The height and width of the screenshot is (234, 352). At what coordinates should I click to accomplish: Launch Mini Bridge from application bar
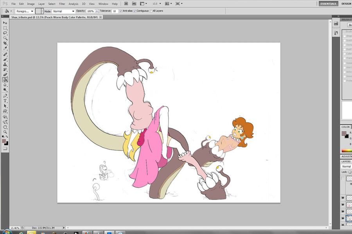134,4
